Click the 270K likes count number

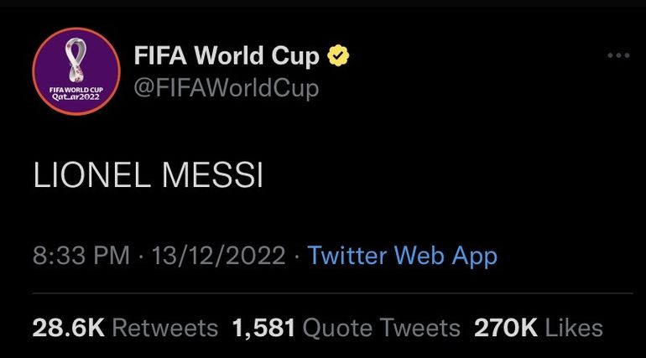tap(505, 328)
